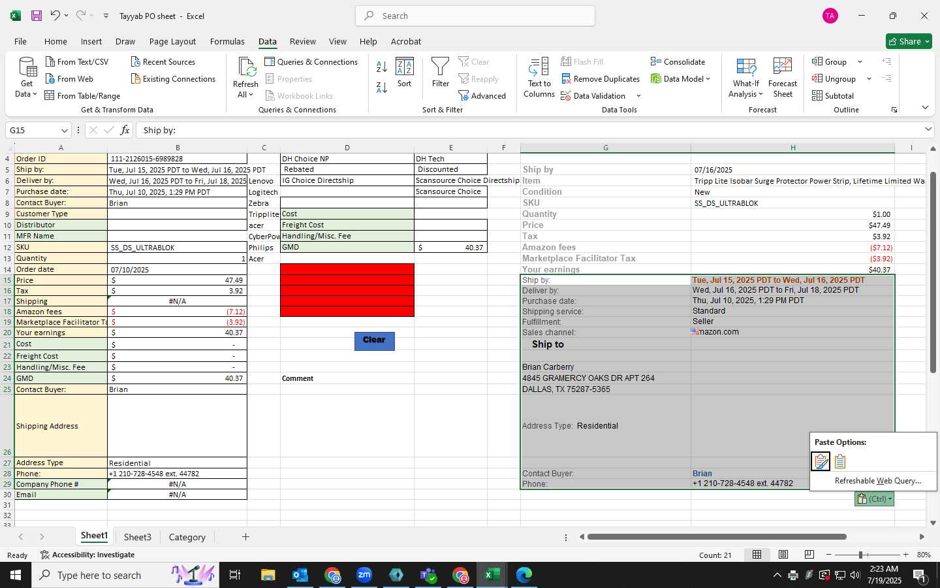Open the File menu
This screenshot has width=940, height=588.
[21, 41]
